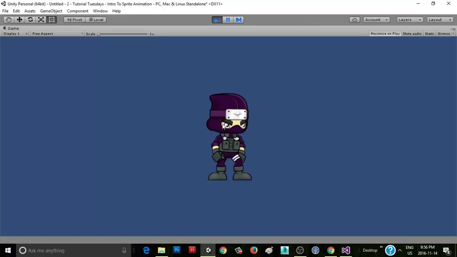Viewport: 457px width, 257px height.
Task: Open the Account dropdown
Action: point(376,20)
